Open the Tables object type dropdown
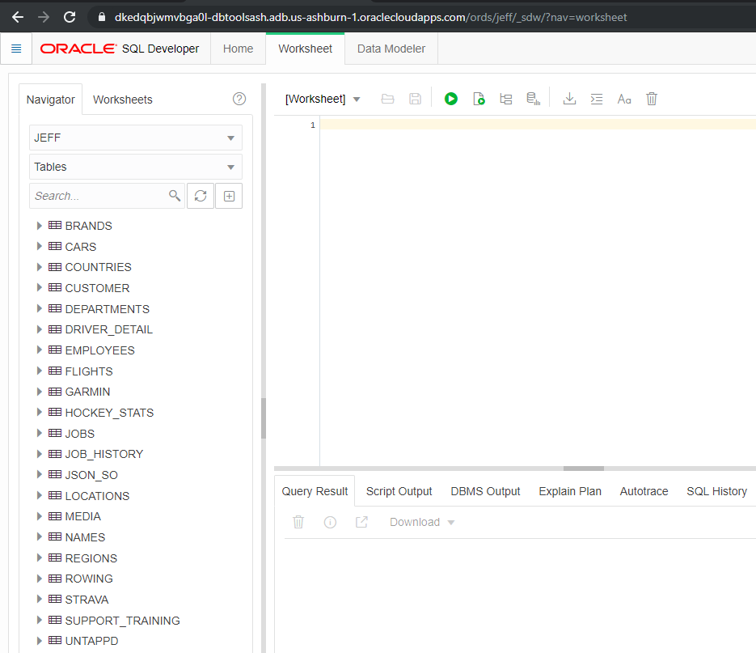Image resolution: width=756 pixels, height=653 pixels. click(x=136, y=167)
